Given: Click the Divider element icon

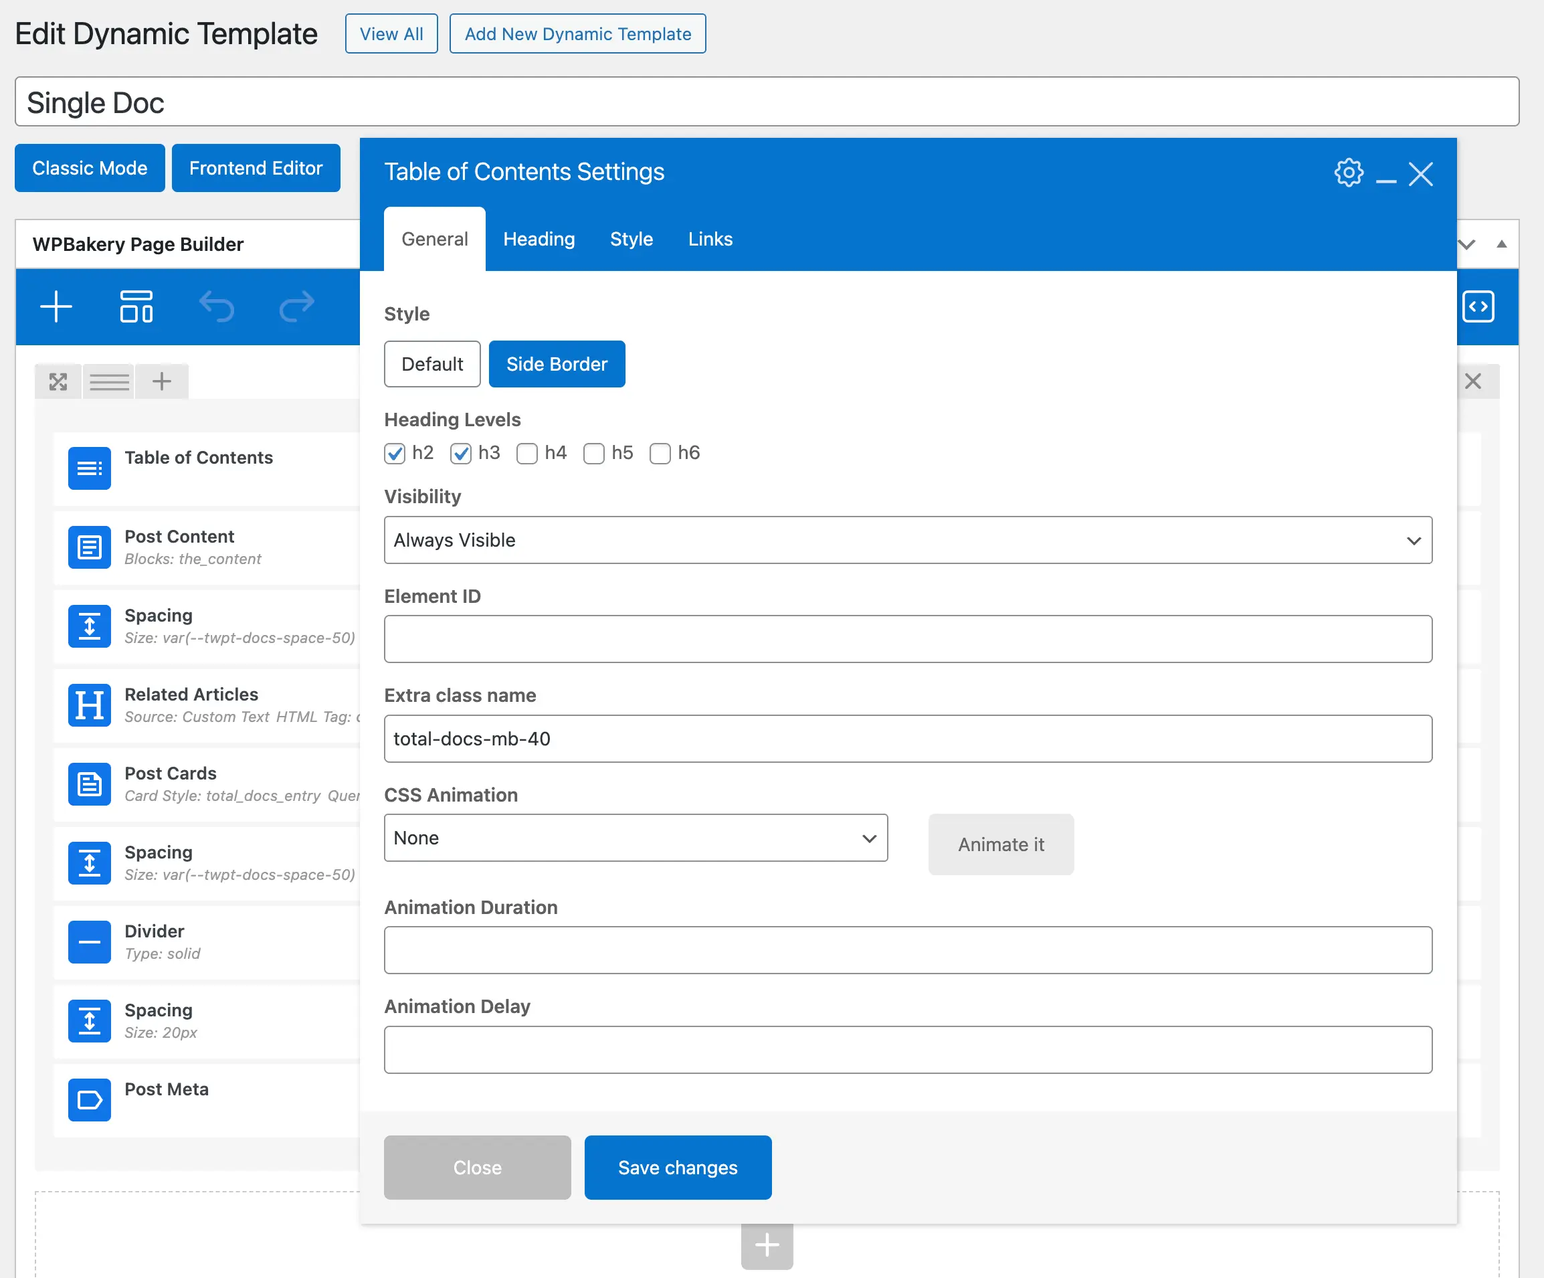Looking at the screenshot, I should pos(90,942).
